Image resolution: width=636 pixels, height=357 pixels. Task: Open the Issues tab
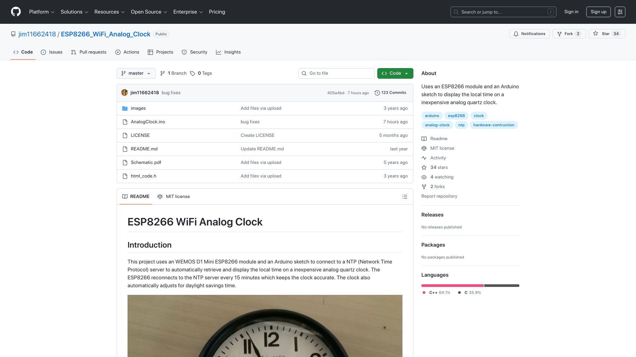coord(51,52)
